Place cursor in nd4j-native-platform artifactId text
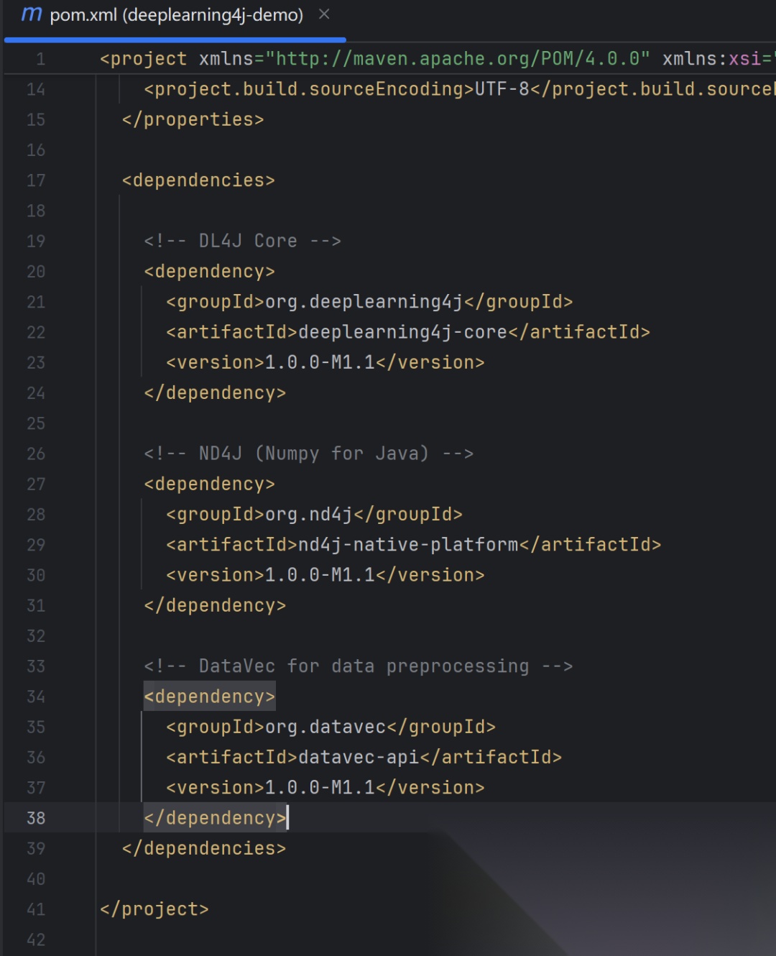 click(408, 545)
